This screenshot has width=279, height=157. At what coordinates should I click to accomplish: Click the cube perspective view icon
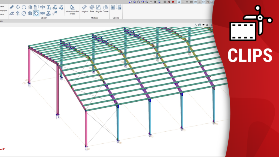[200, 25]
